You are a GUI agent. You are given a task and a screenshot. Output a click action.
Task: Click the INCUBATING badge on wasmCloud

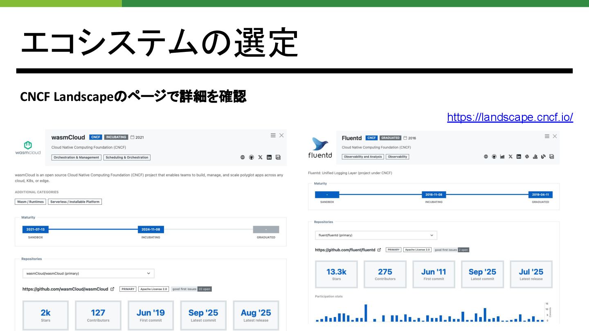tap(116, 137)
